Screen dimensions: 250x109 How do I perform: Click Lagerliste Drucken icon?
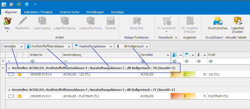click(x=238, y=21)
